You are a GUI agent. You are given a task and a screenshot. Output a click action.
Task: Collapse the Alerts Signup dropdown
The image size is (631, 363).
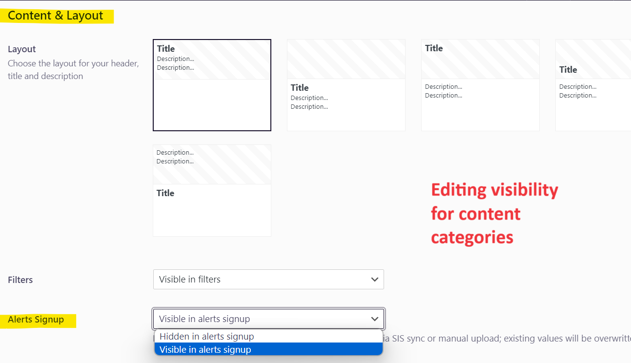[264, 319]
